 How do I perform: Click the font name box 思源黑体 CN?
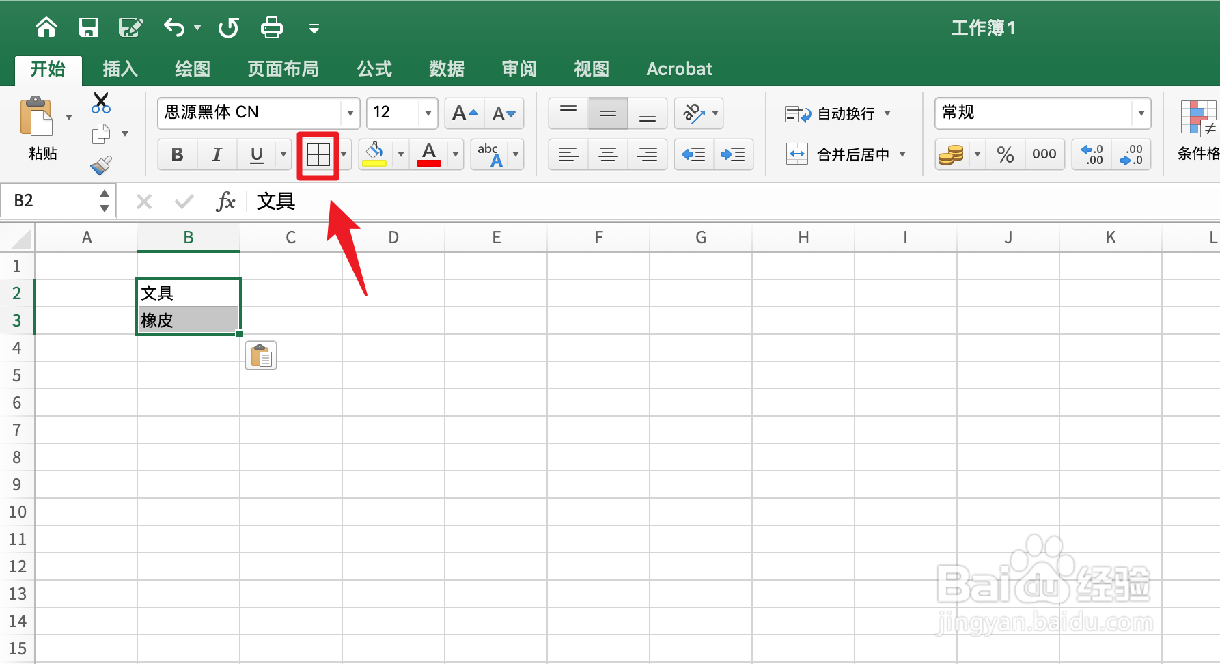[249, 113]
